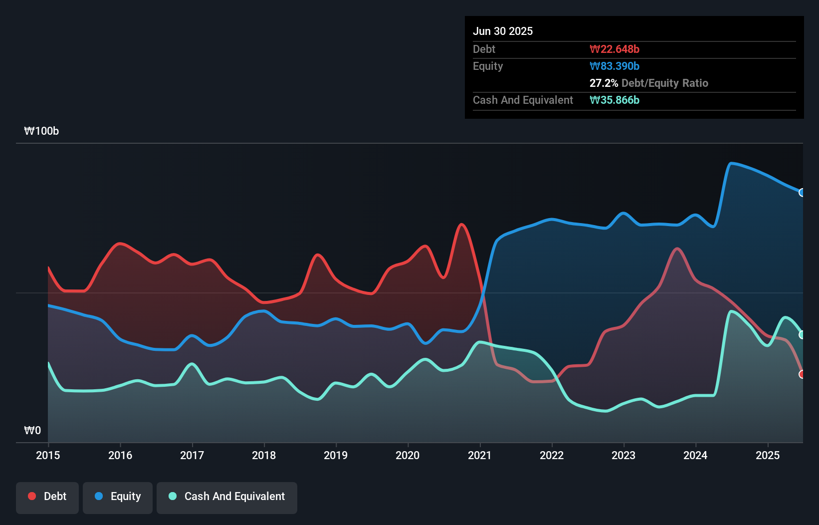Toggle the Cash And Equivalent series visibility
This screenshot has width=819, height=525.
227,496
